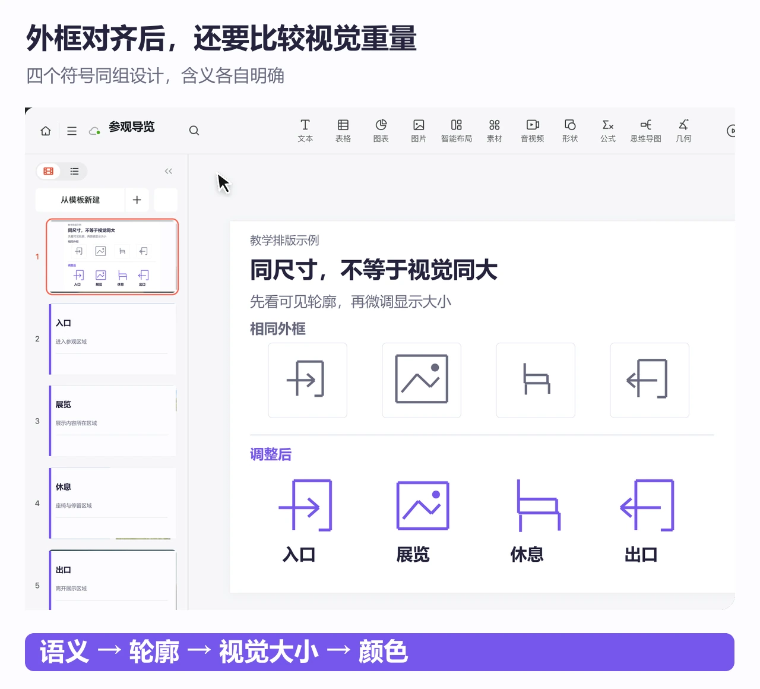Click the document title 参观导览
This screenshot has height=689, width=760.
[x=132, y=127]
